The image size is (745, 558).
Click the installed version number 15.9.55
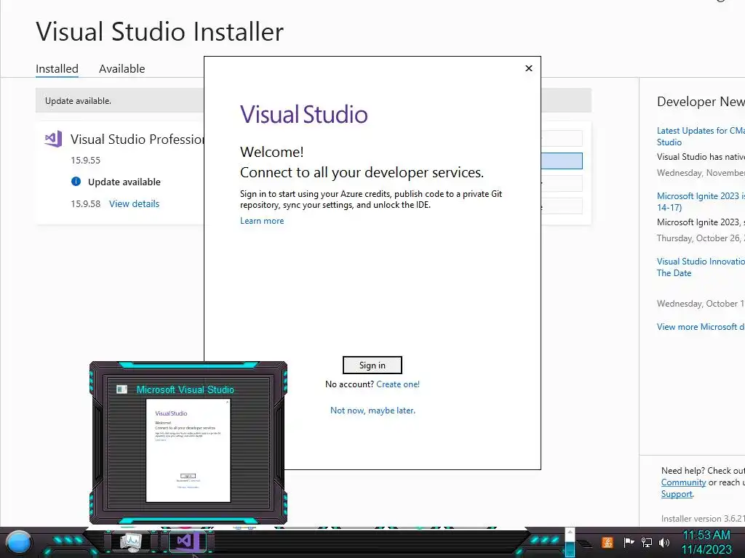click(x=86, y=160)
